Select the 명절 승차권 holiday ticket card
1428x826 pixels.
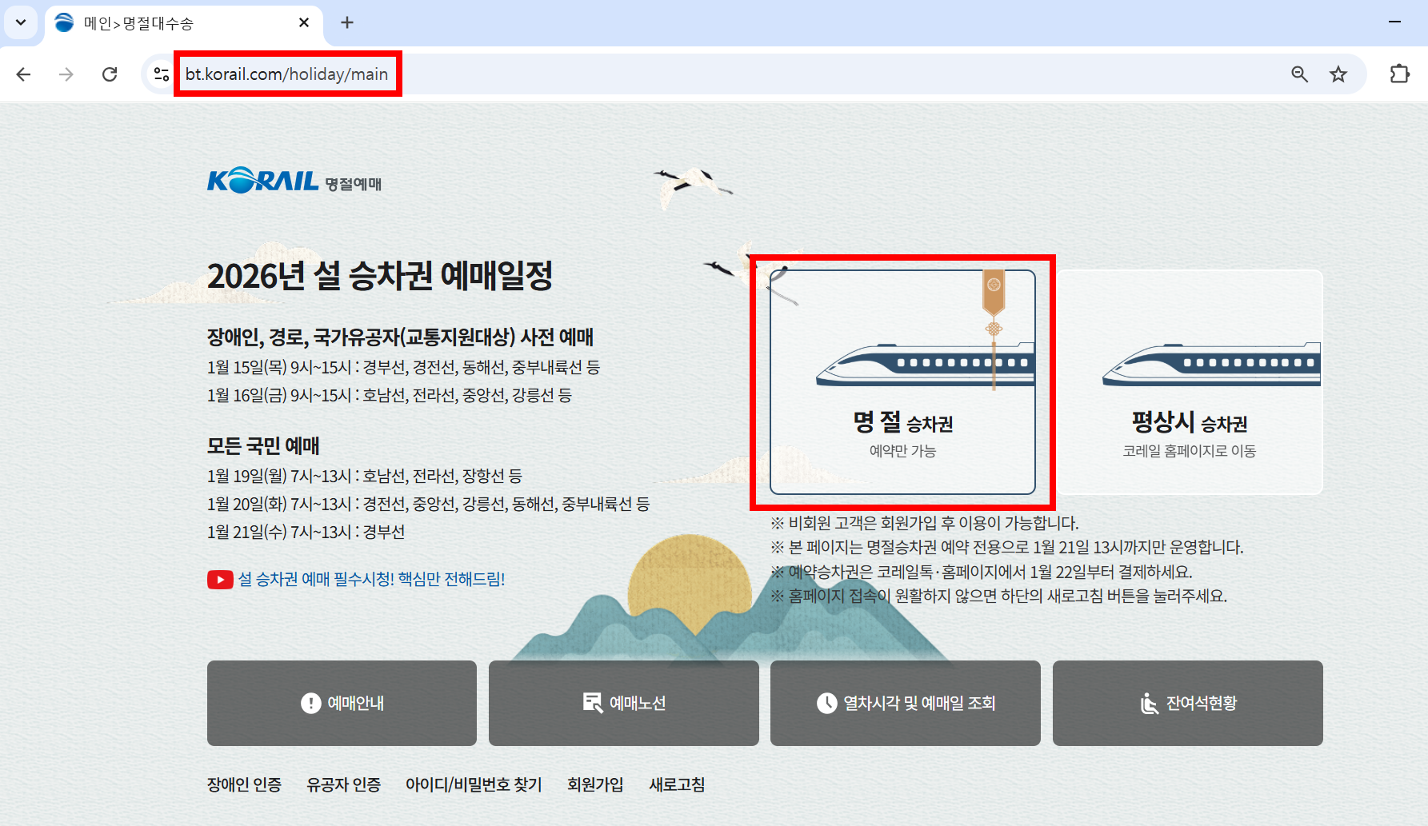tap(902, 381)
